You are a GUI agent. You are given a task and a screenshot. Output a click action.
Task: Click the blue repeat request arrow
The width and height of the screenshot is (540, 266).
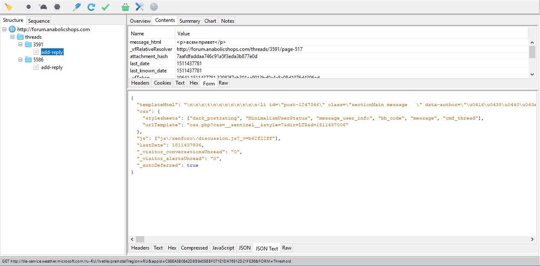point(91,7)
